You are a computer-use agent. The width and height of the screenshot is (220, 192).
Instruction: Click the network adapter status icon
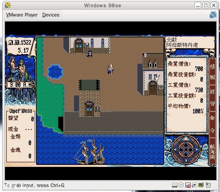coord(195,185)
